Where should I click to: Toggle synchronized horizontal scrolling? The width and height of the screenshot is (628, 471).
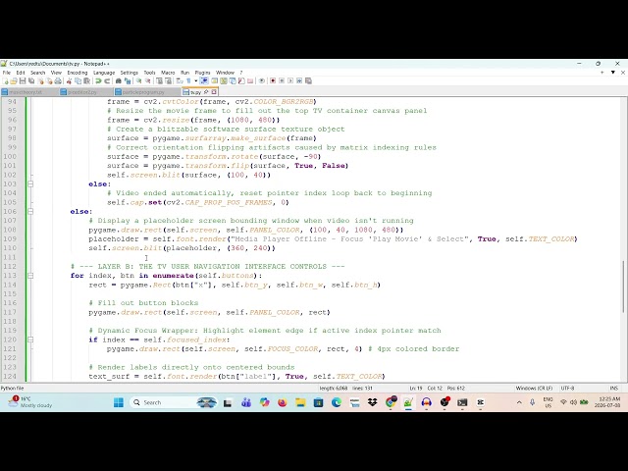(x=168, y=80)
